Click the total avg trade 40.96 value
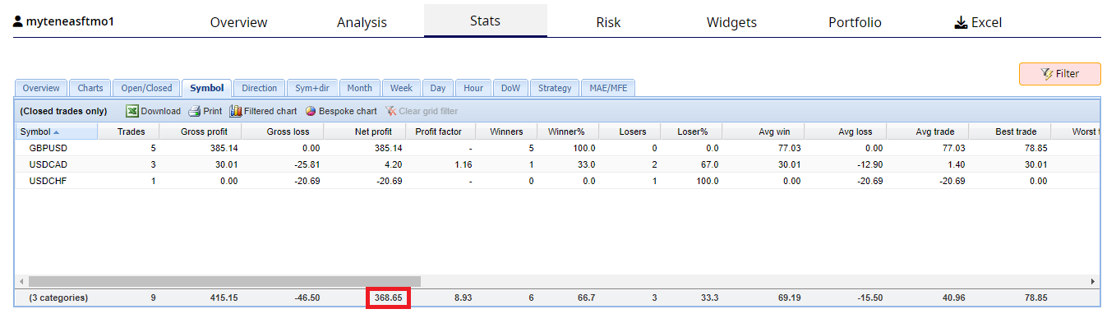 tap(952, 298)
